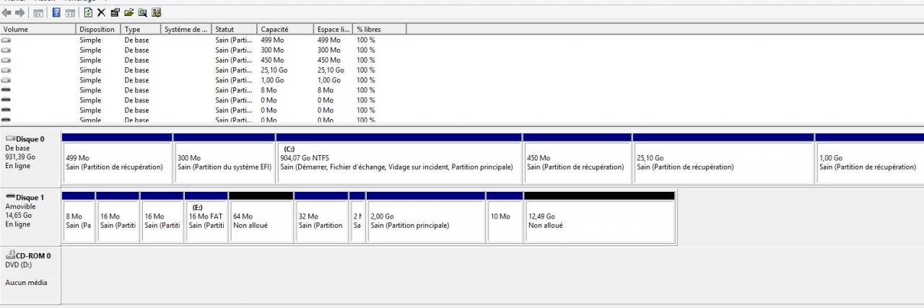Click '300 Mo' in the Espace libre column

pyautogui.click(x=328, y=50)
